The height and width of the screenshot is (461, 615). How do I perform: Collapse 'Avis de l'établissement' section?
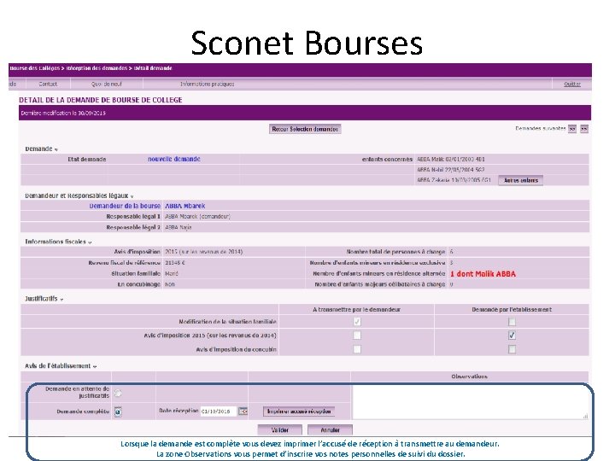click(x=95, y=366)
